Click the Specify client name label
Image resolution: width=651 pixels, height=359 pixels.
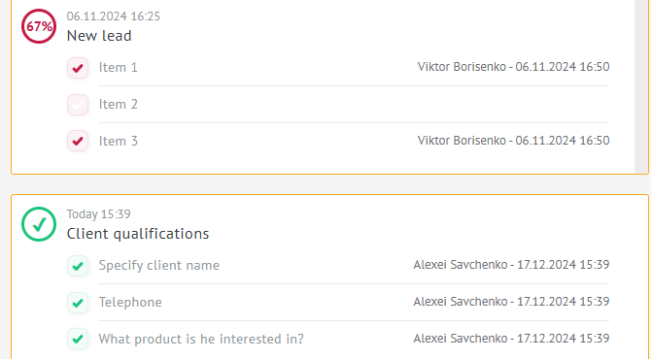159,265
